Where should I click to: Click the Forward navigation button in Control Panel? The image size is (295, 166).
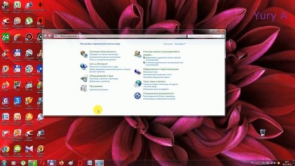coord(49,36)
